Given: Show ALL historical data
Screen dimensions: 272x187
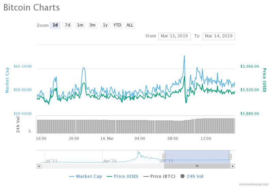Looking at the screenshot, I should pyautogui.click(x=130, y=25).
